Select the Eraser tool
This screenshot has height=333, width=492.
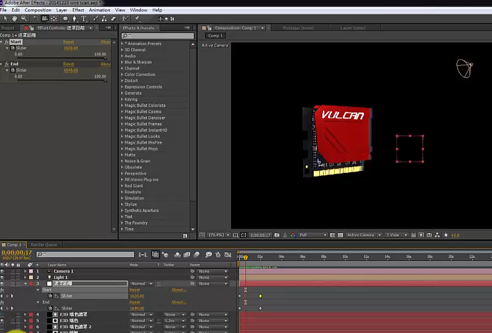pos(113,19)
